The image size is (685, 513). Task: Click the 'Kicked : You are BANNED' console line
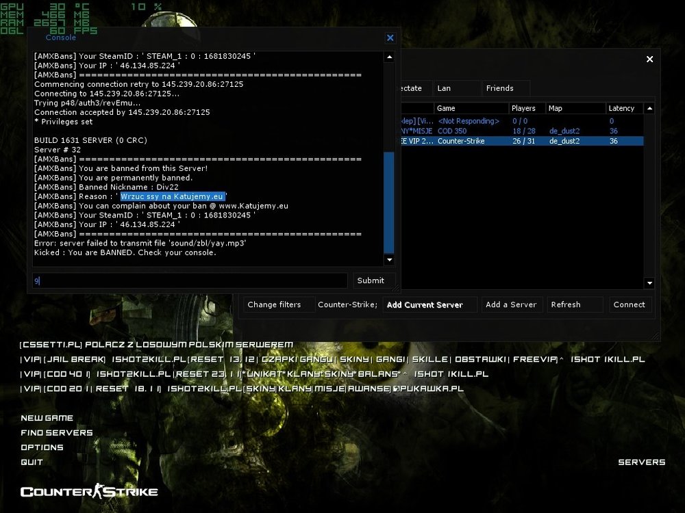coord(125,252)
